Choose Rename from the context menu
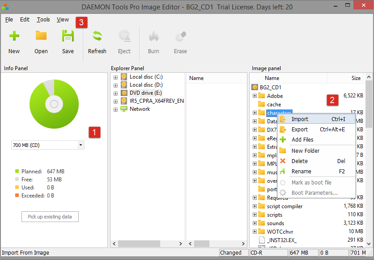This screenshot has width=374, height=260. 316,171
